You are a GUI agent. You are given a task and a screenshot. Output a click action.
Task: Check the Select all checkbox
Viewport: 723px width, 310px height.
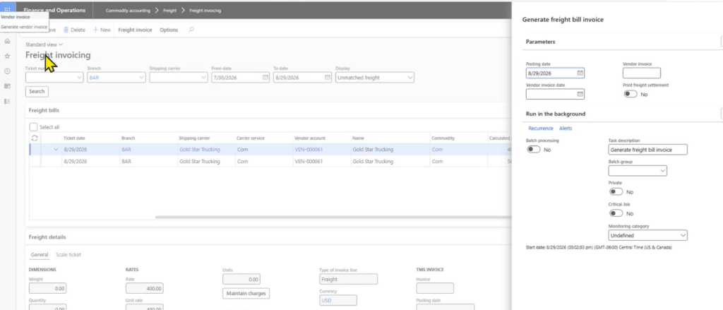33,127
